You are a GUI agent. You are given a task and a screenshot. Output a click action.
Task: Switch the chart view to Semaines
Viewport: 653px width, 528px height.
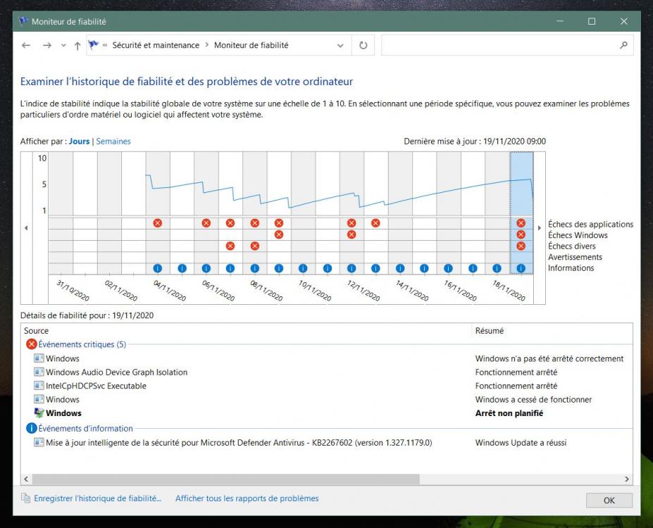coord(113,141)
